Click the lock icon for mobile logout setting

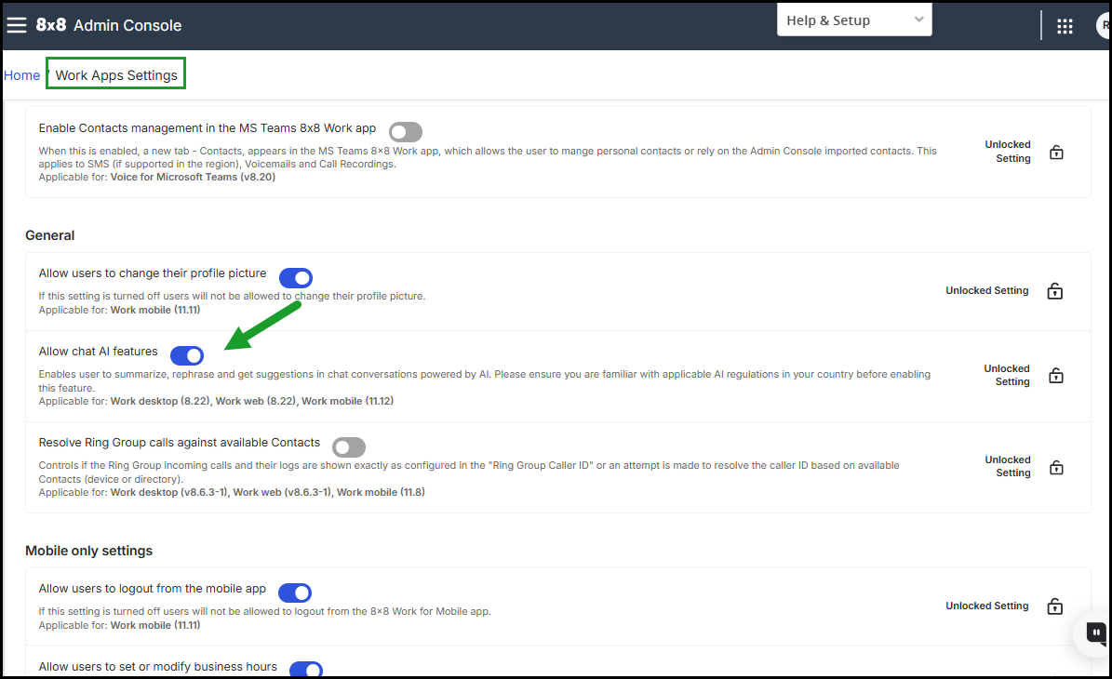(1054, 606)
